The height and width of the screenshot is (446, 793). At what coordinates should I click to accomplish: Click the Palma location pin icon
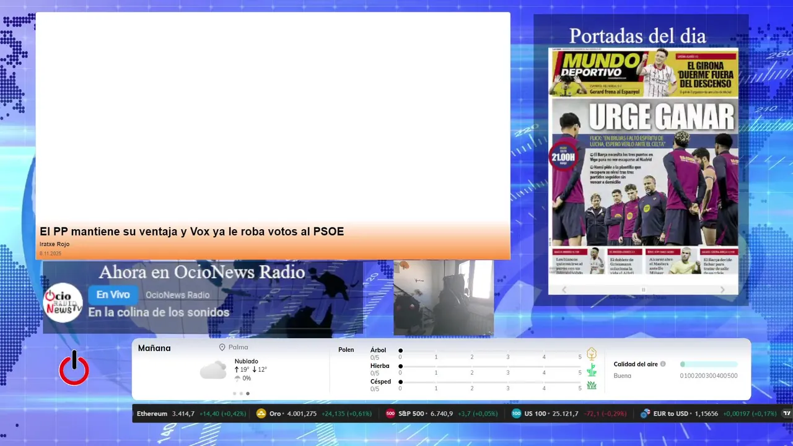click(222, 348)
